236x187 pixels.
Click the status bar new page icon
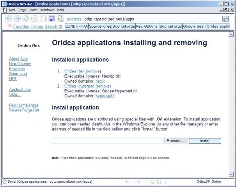(159, 182)
